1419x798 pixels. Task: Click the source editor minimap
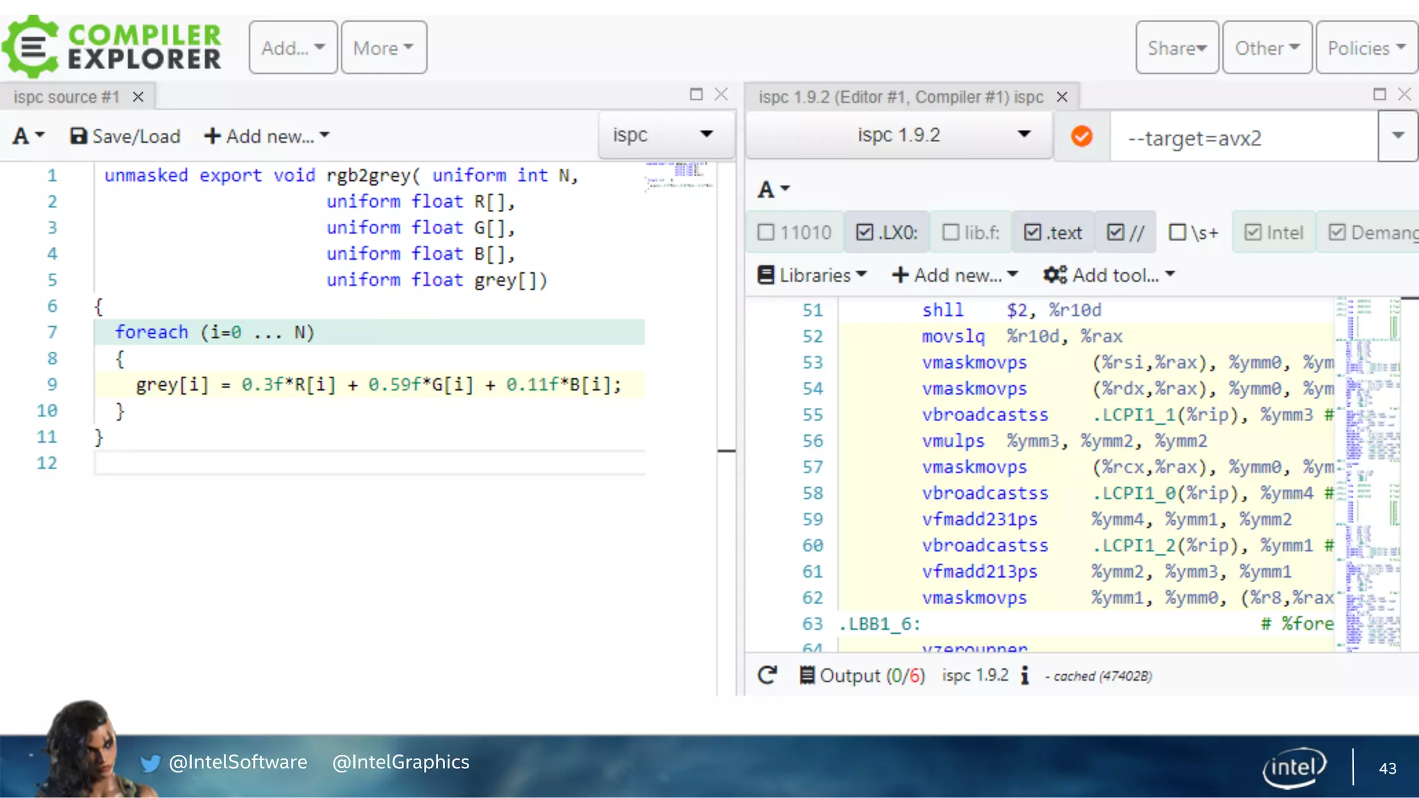point(679,176)
